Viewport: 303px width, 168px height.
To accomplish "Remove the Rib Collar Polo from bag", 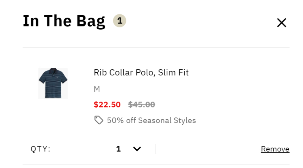I will [x=275, y=149].
